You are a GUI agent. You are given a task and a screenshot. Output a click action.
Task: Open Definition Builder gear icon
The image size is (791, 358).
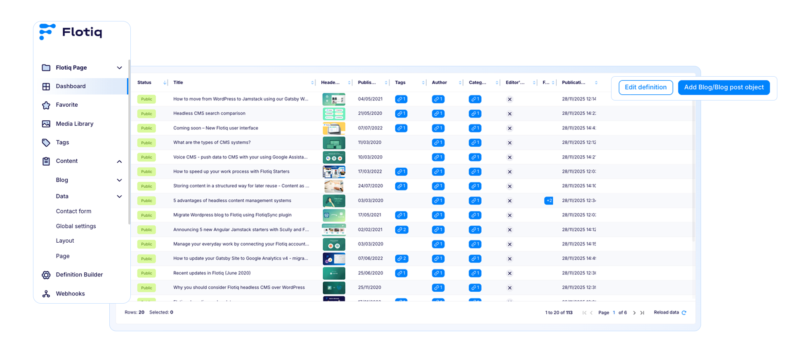[x=46, y=275]
